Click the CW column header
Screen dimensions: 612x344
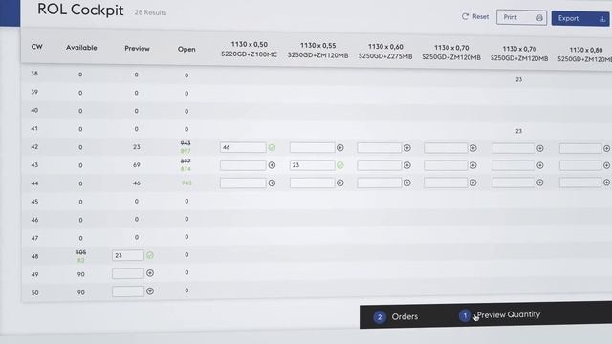(x=36, y=47)
